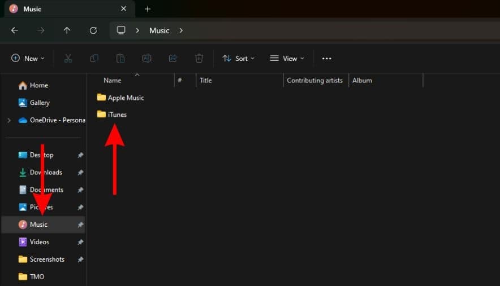Click the Paste clipboard icon

(x=120, y=58)
